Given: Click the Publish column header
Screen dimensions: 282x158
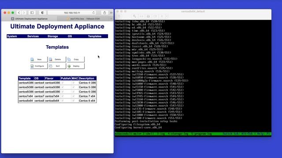Looking at the screenshot, I should pyautogui.click(x=66, y=78).
